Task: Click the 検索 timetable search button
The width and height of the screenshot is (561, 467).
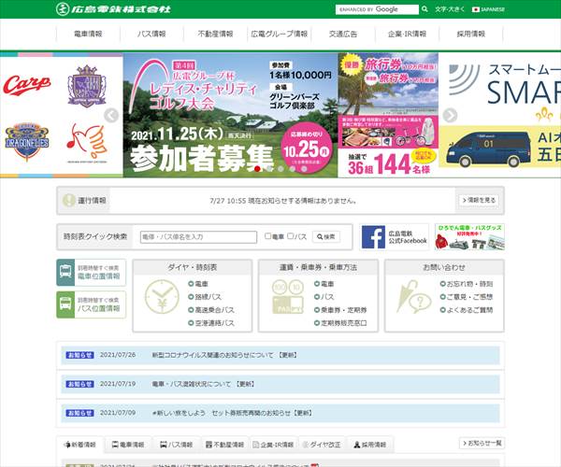Action: pyautogui.click(x=326, y=236)
